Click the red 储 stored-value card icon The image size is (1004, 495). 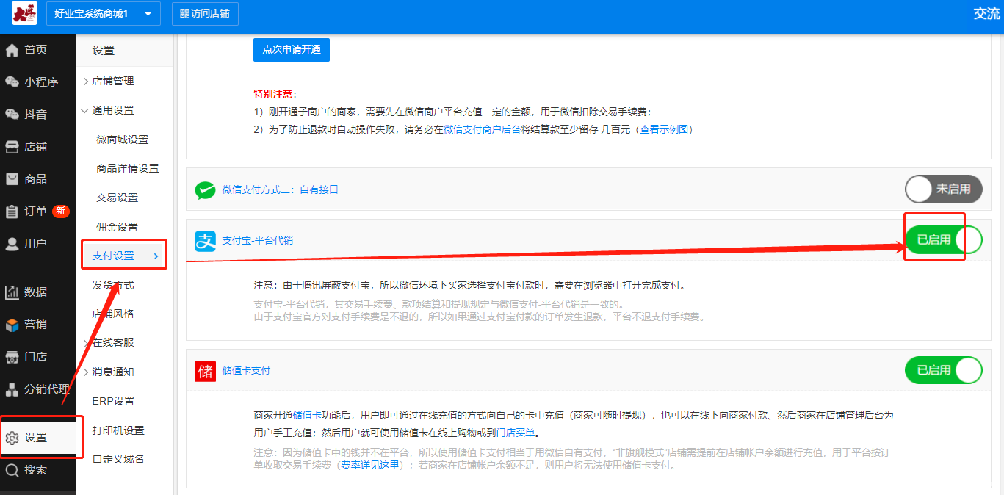(205, 371)
